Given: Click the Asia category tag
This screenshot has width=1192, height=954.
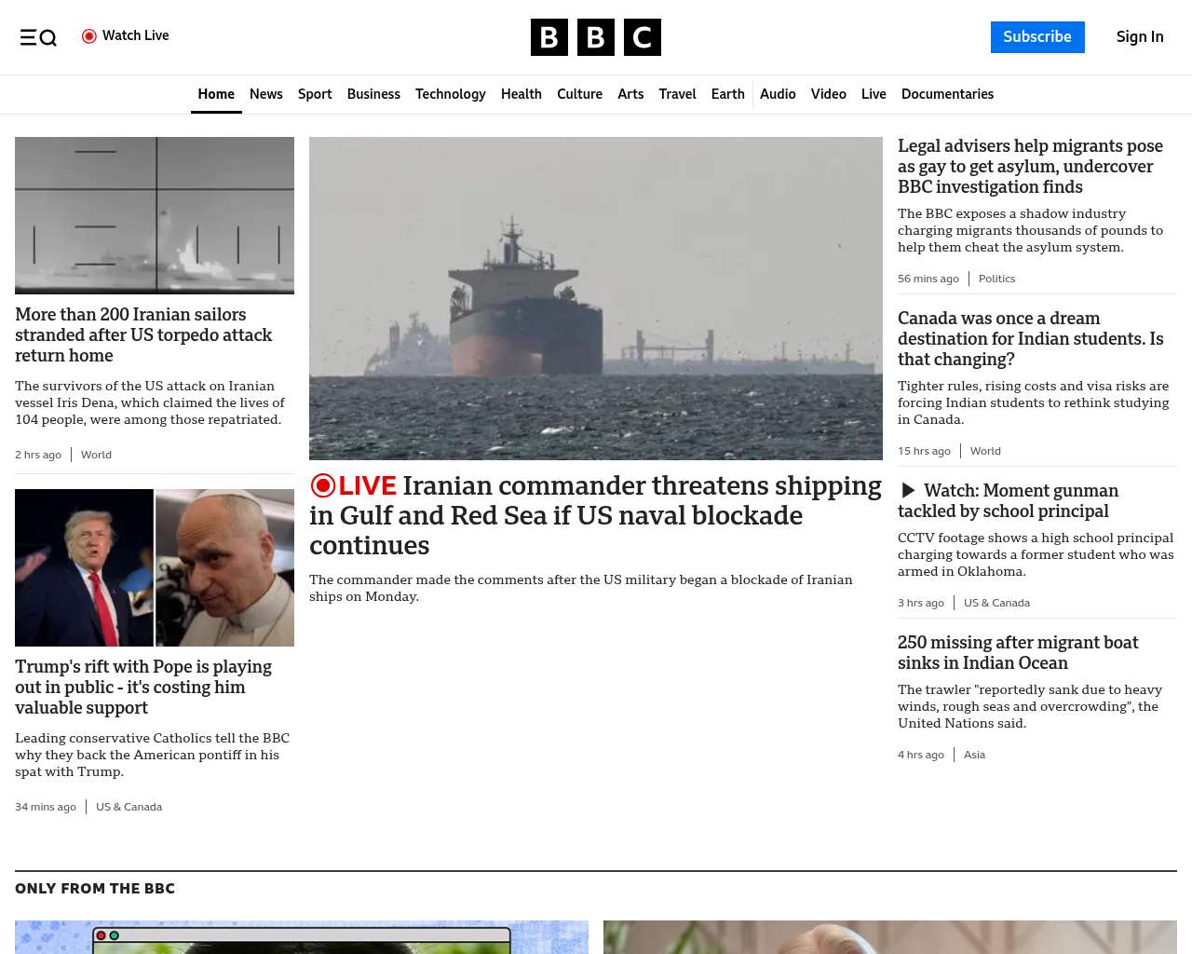Looking at the screenshot, I should click(974, 755).
